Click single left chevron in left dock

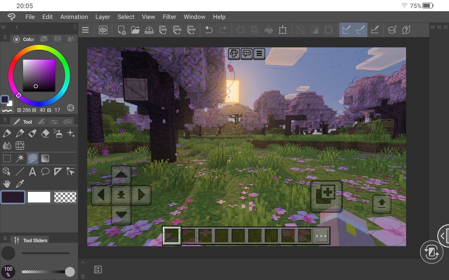[17, 27]
